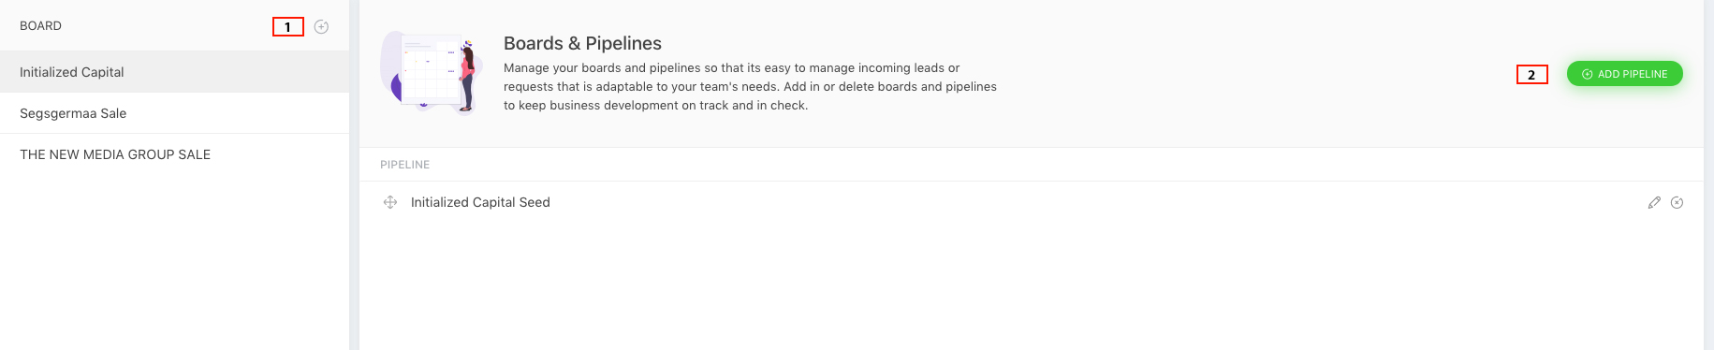Click the board grid graphic in the illustration
Screen dimensions: 1714x350
[x=430, y=71]
